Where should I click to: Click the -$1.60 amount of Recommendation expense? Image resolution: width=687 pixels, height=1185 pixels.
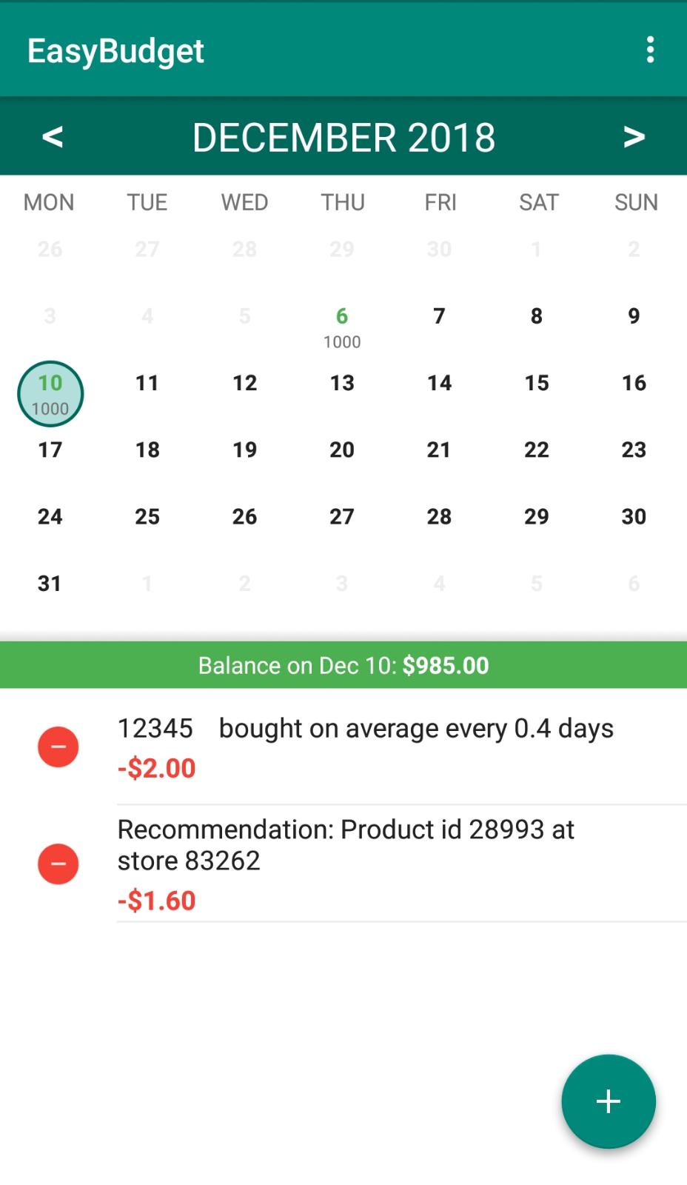(x=156, y=901)
